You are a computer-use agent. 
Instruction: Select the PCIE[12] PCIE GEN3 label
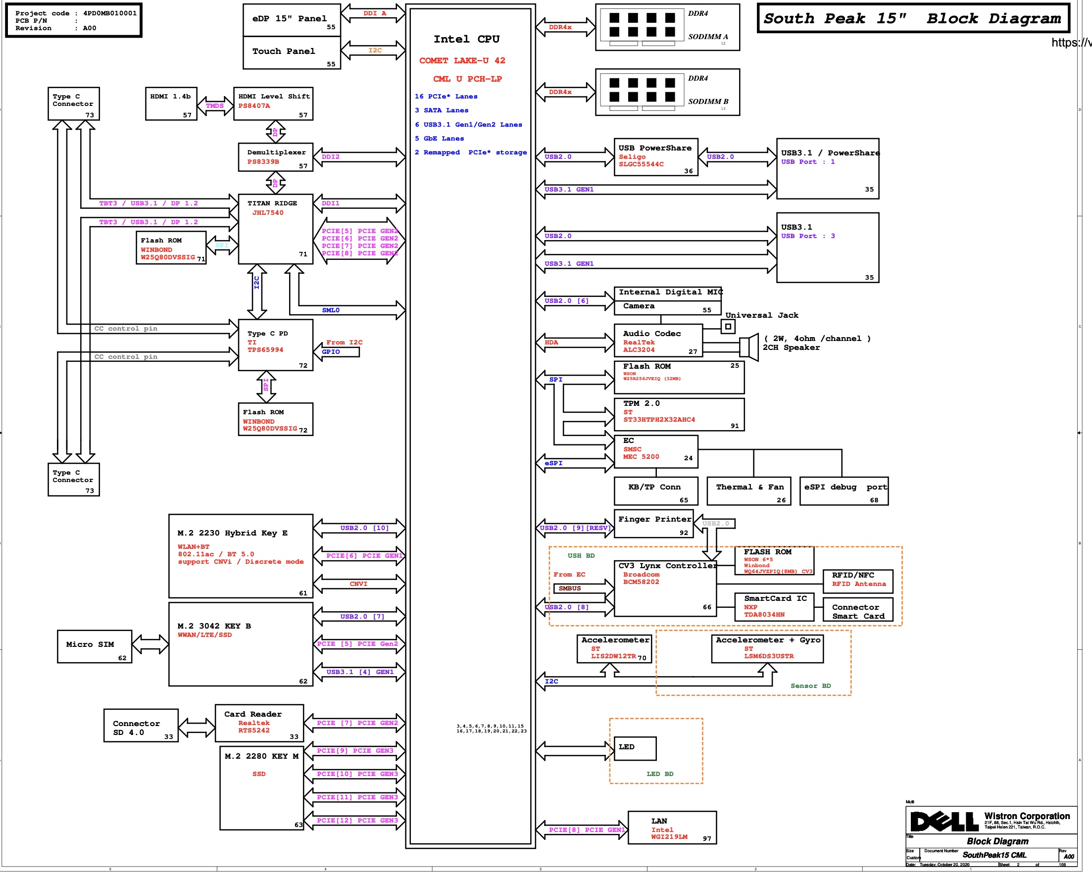click(x=357, y=820)
